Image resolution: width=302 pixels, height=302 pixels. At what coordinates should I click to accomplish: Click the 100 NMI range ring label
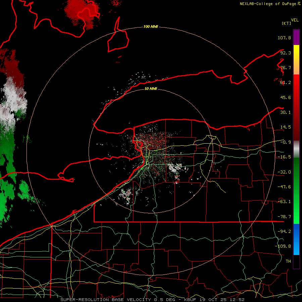[151, 27]
